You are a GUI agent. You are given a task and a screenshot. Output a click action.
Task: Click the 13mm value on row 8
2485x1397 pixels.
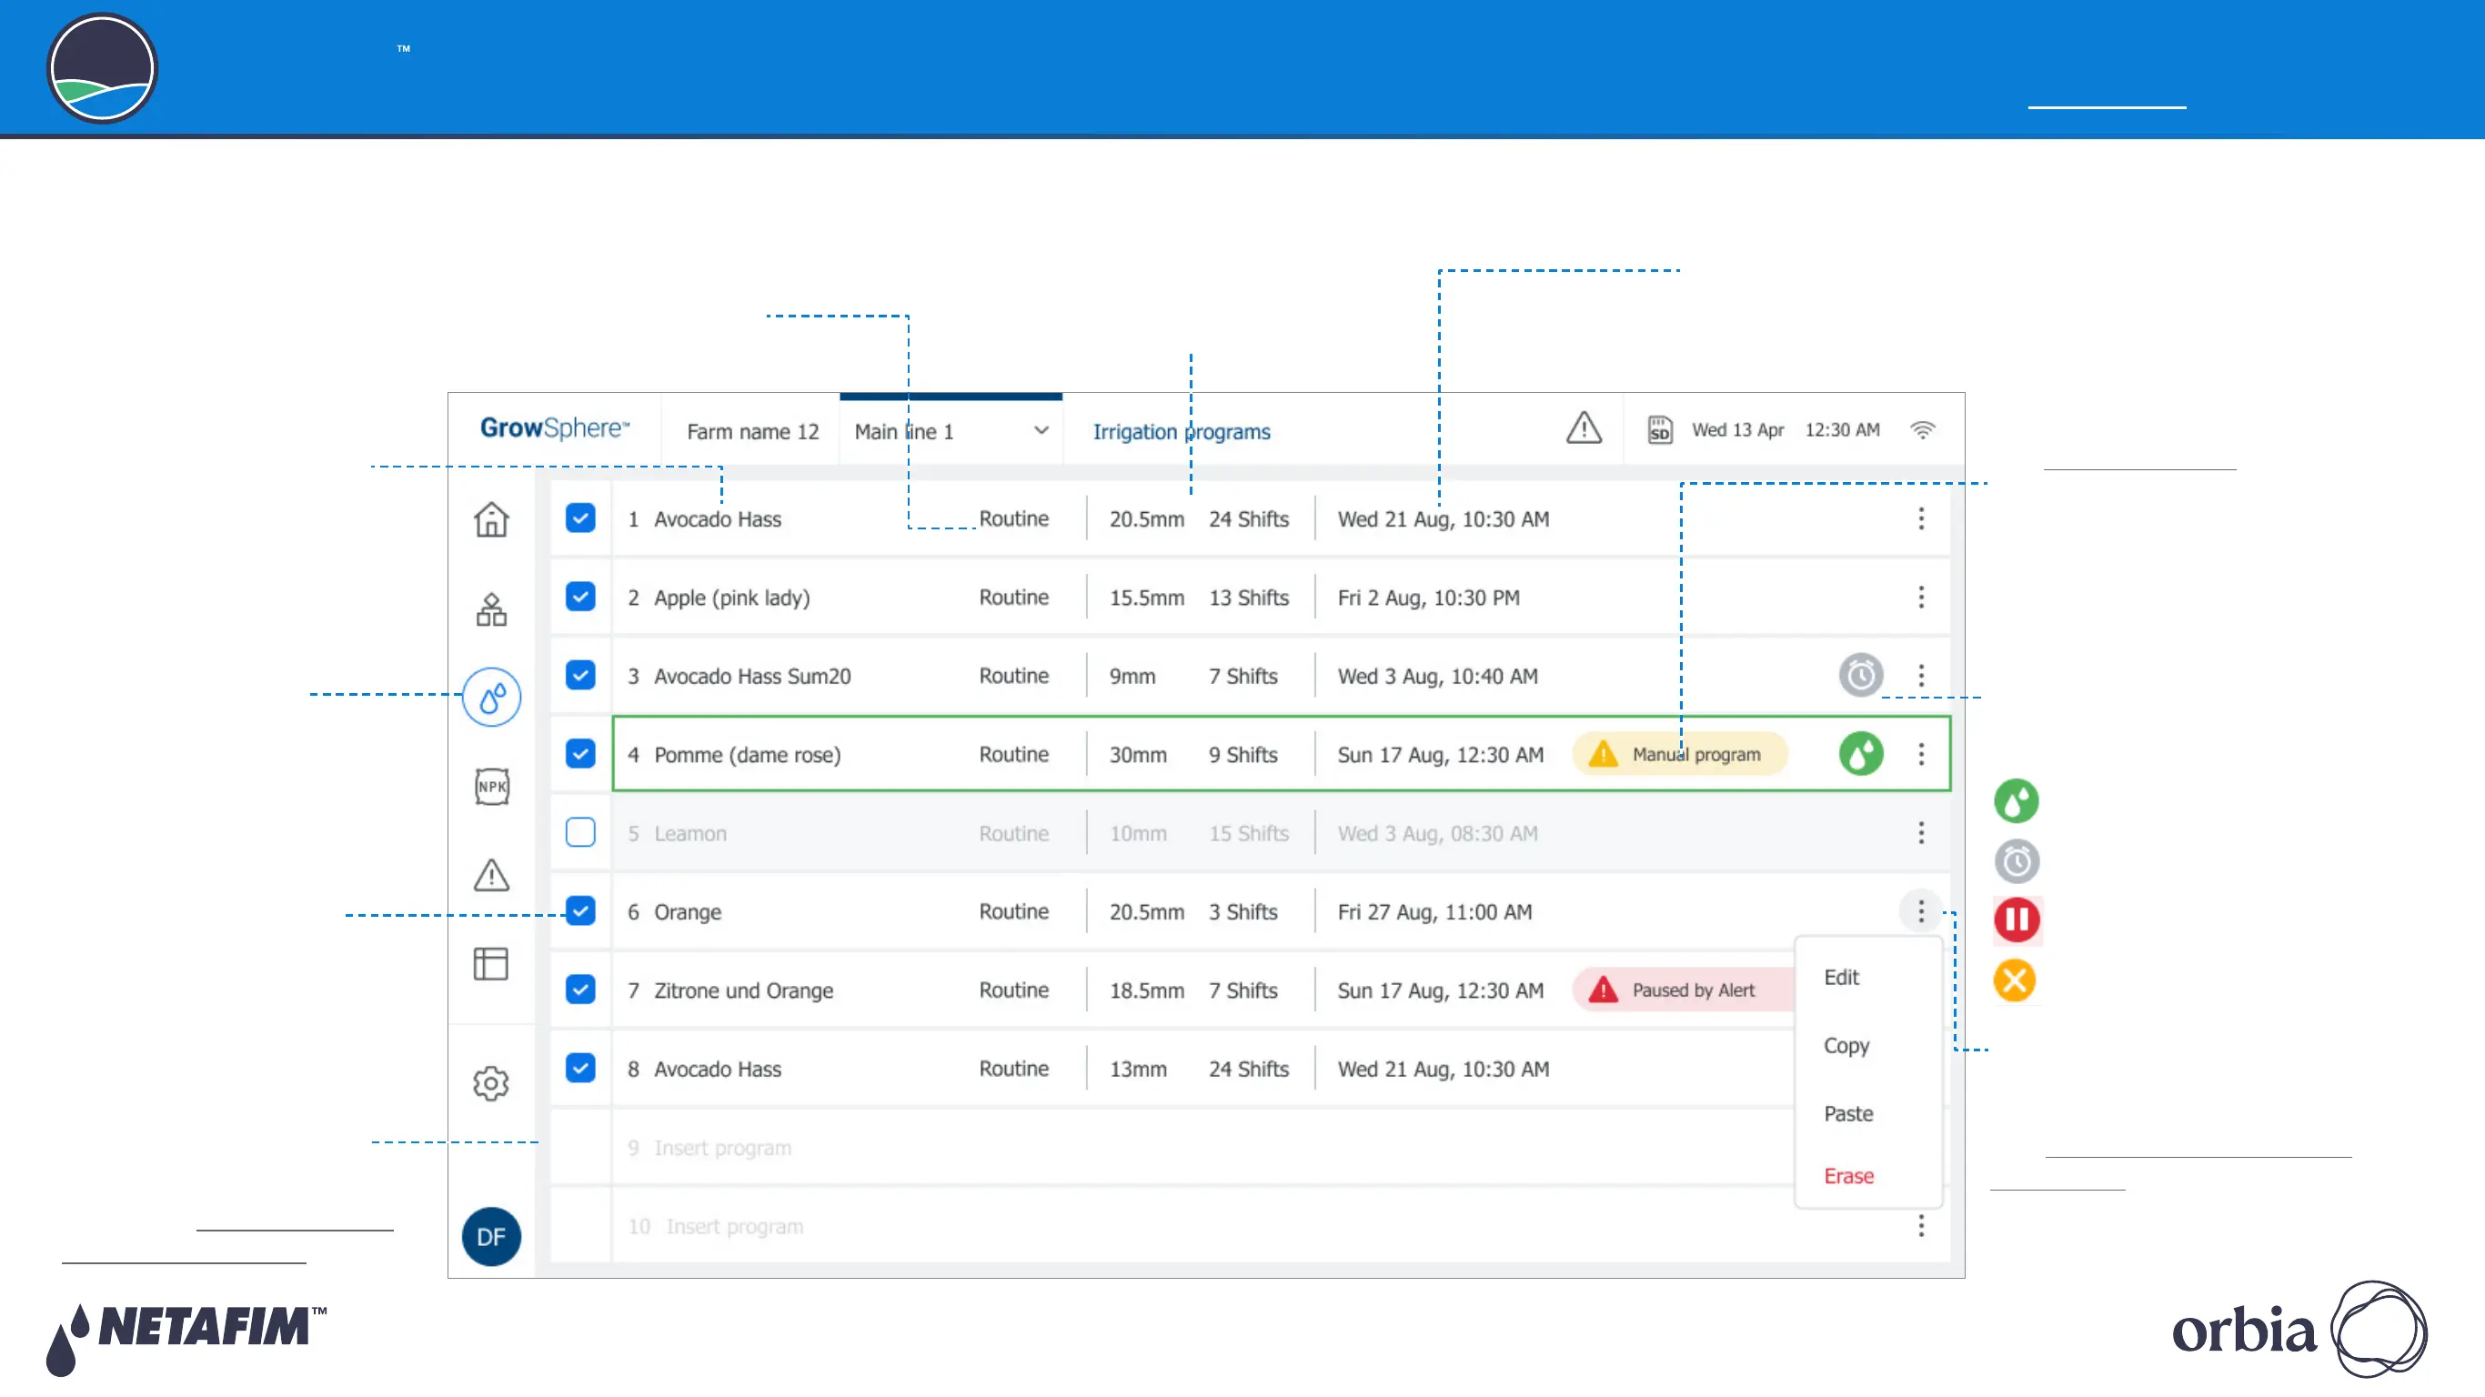pos(1137,1069)
